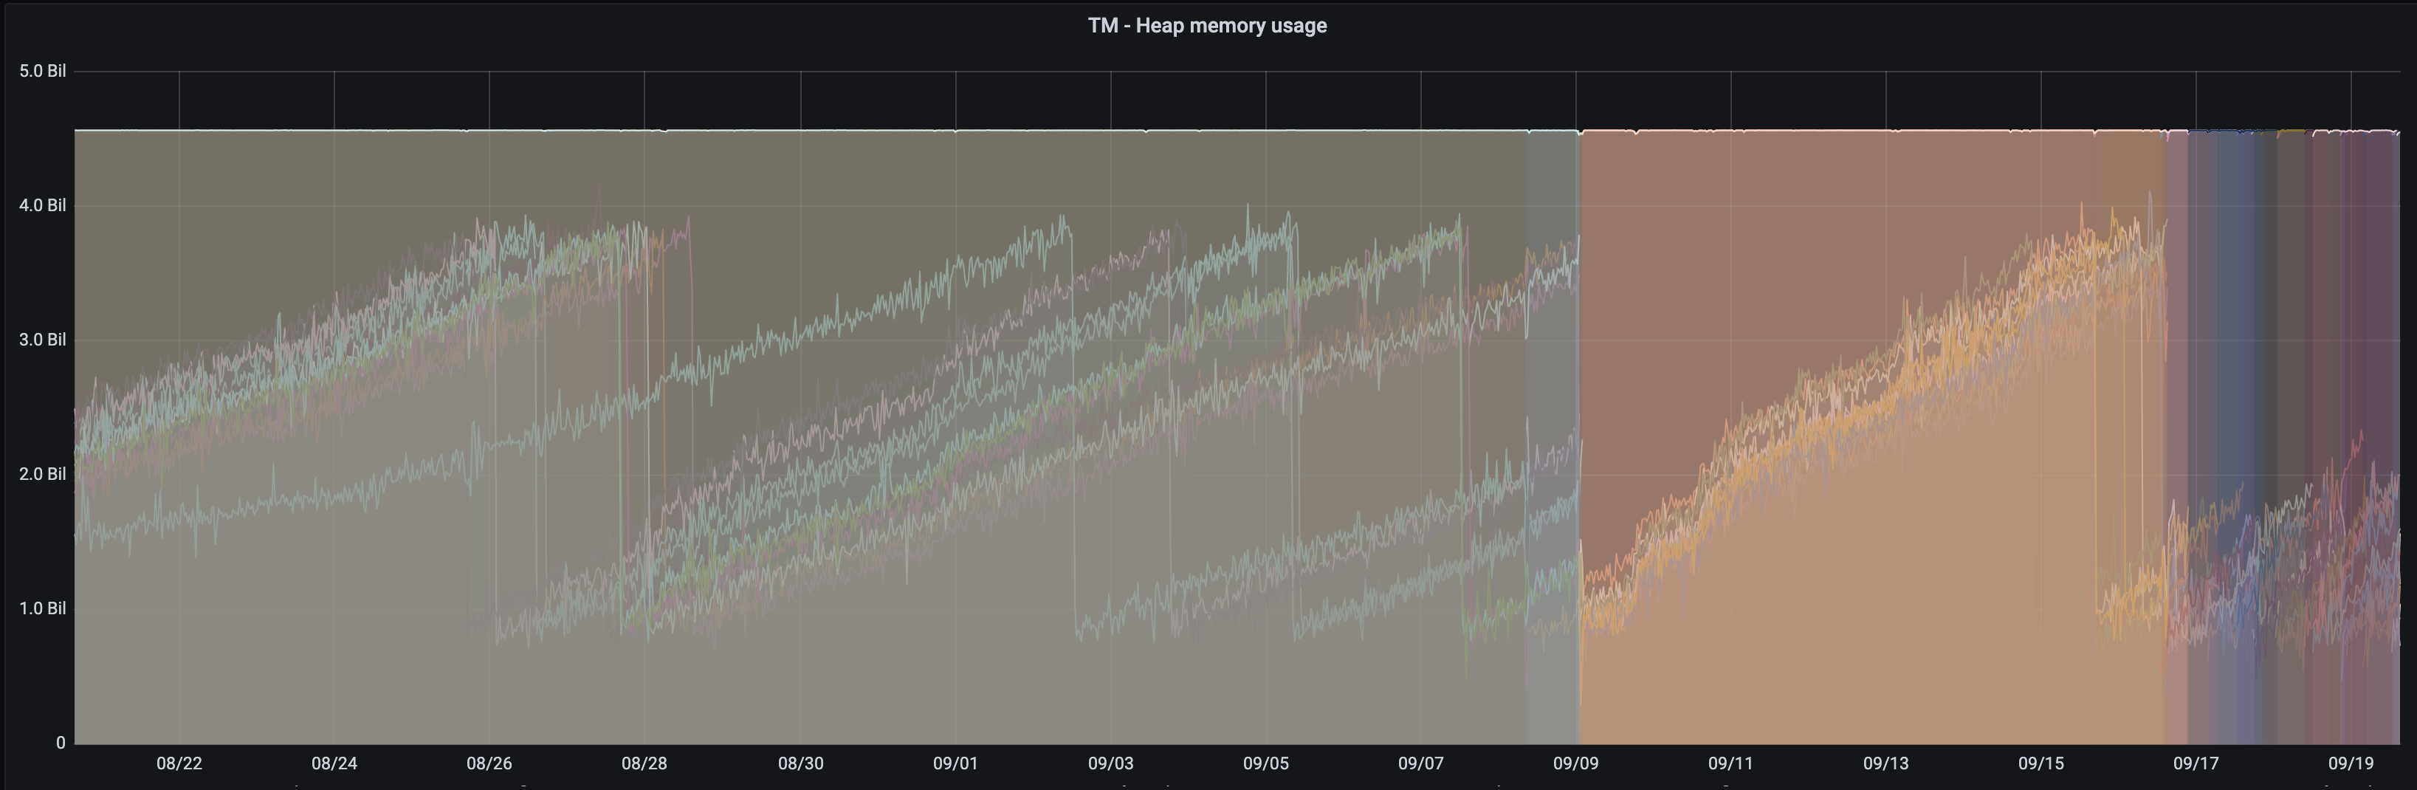Select the 09/09 date on the time axis
2417x790 pixels.
coord(1575,763)
